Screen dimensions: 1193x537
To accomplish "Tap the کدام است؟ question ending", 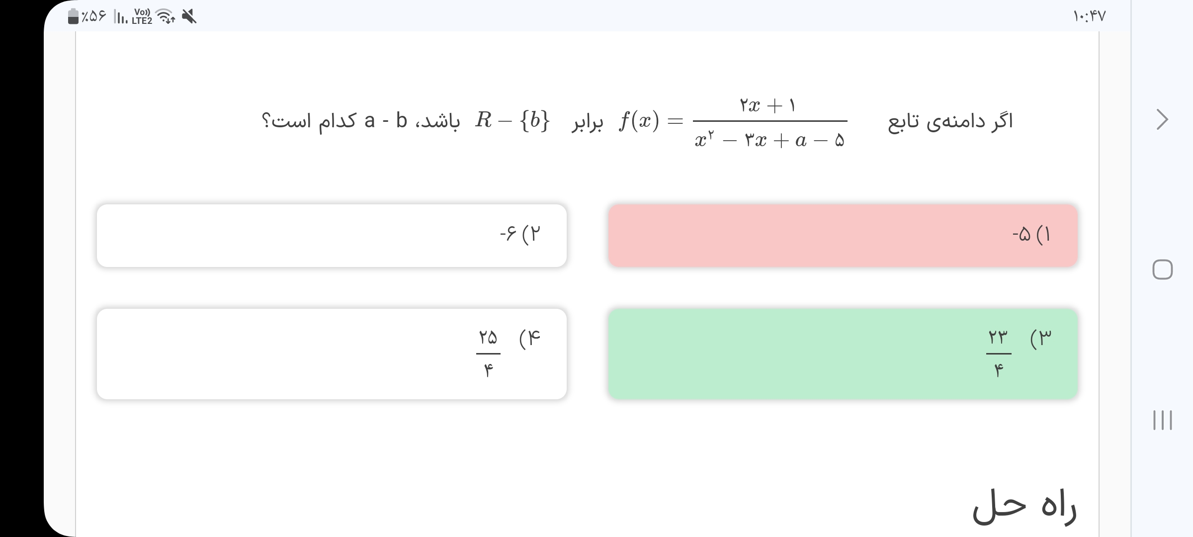I will 309,121.
